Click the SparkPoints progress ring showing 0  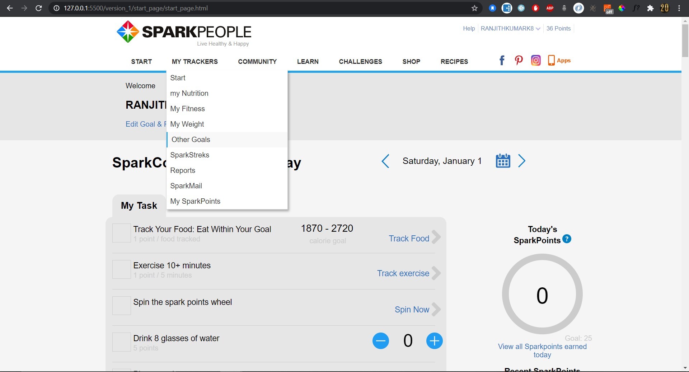coord(542,294)
